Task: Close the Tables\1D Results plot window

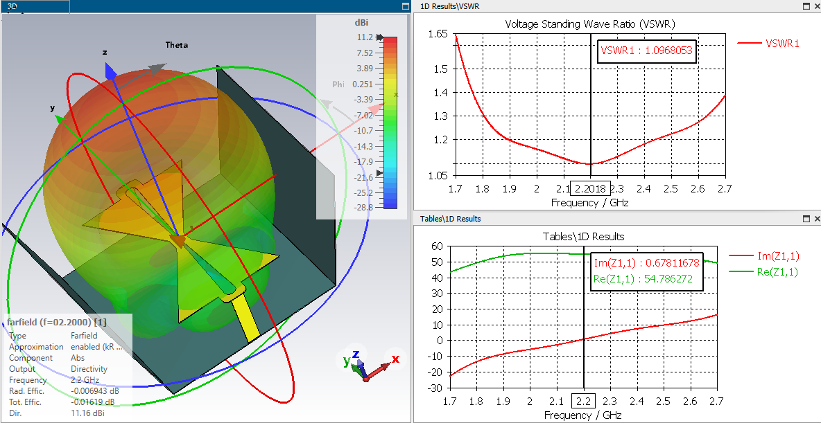Action: pyautogui.click(x=816, y=219)
